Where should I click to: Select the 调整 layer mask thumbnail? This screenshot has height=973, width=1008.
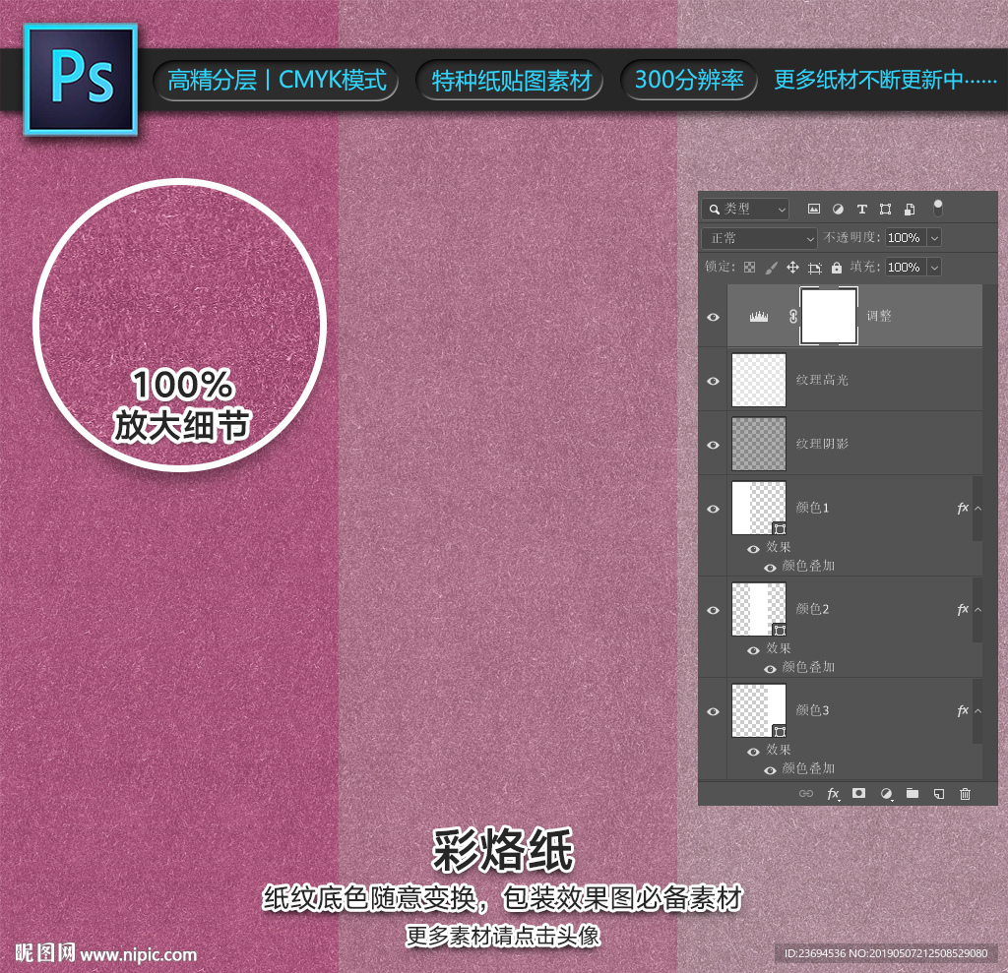pyautogui.click(x=829, y=316)
